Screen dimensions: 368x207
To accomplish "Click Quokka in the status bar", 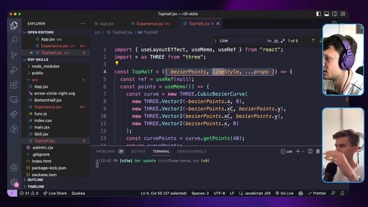I will [x=78, y=193].
